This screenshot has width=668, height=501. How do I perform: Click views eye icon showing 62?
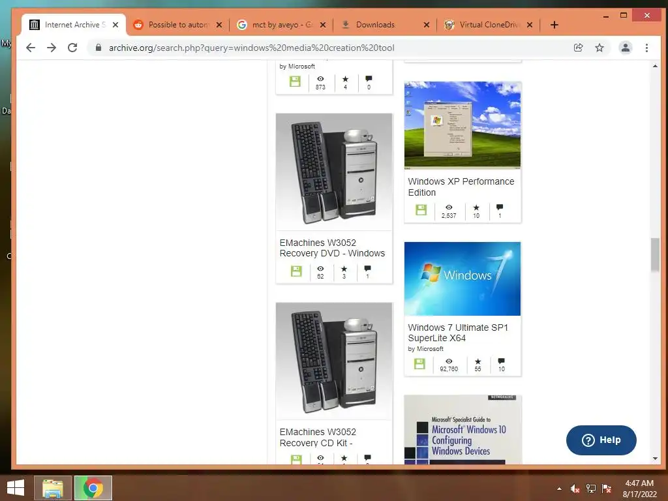coord(320,269)
